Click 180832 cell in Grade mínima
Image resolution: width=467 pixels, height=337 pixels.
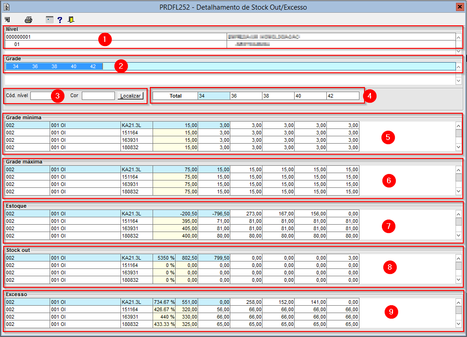tap(137, 147)
